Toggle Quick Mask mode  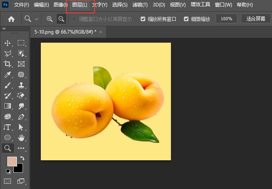coord(7,181)
